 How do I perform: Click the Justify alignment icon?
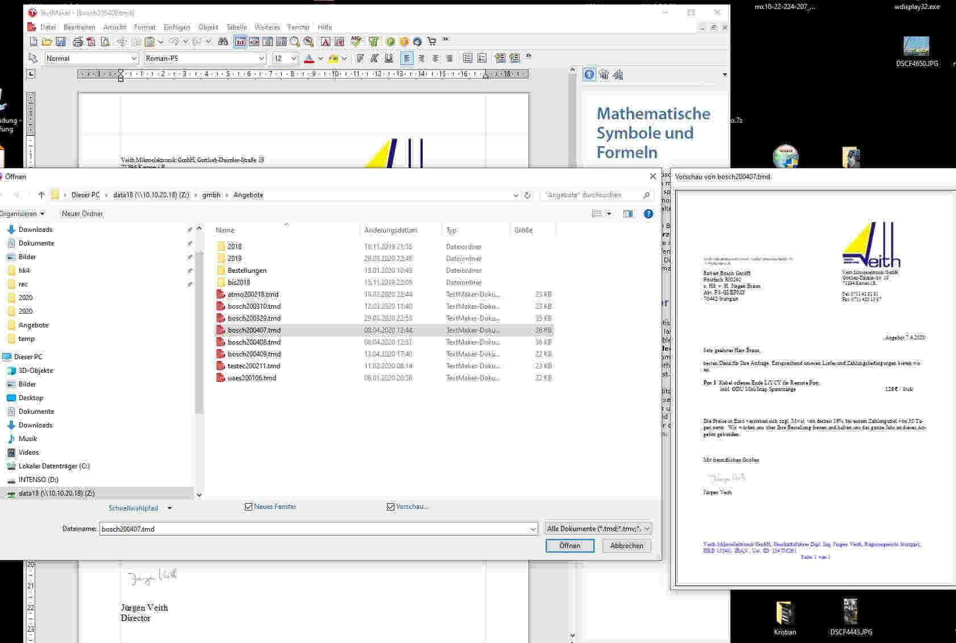click(x=450, y=58)
